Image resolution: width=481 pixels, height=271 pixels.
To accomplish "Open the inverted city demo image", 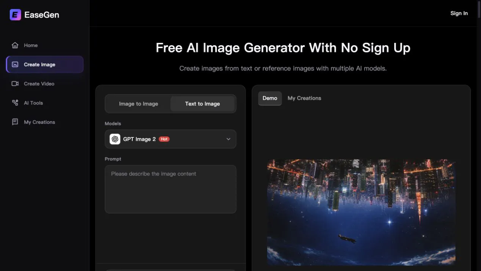I will coord(361,212).
